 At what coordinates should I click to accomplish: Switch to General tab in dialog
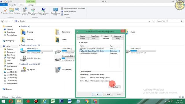(83, 39)
